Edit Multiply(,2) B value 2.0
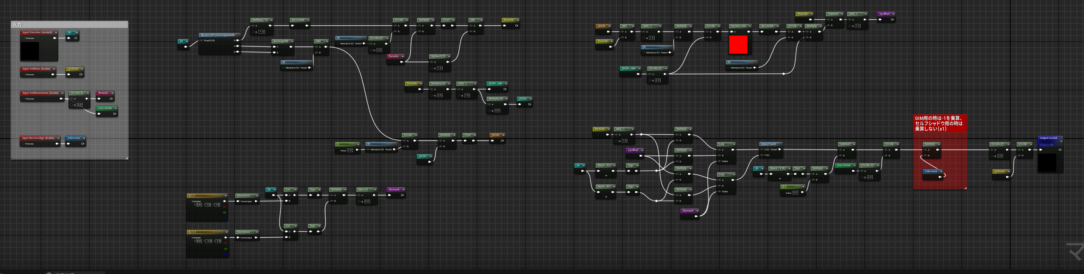Screen dimensions: 1084x274 (x=440, y=95)
